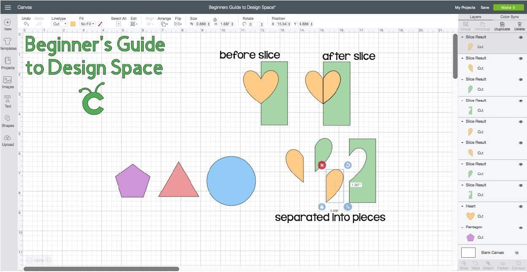Click the Fill swatch with the red slash
527x272 pixels.
[x=100, y=24]
